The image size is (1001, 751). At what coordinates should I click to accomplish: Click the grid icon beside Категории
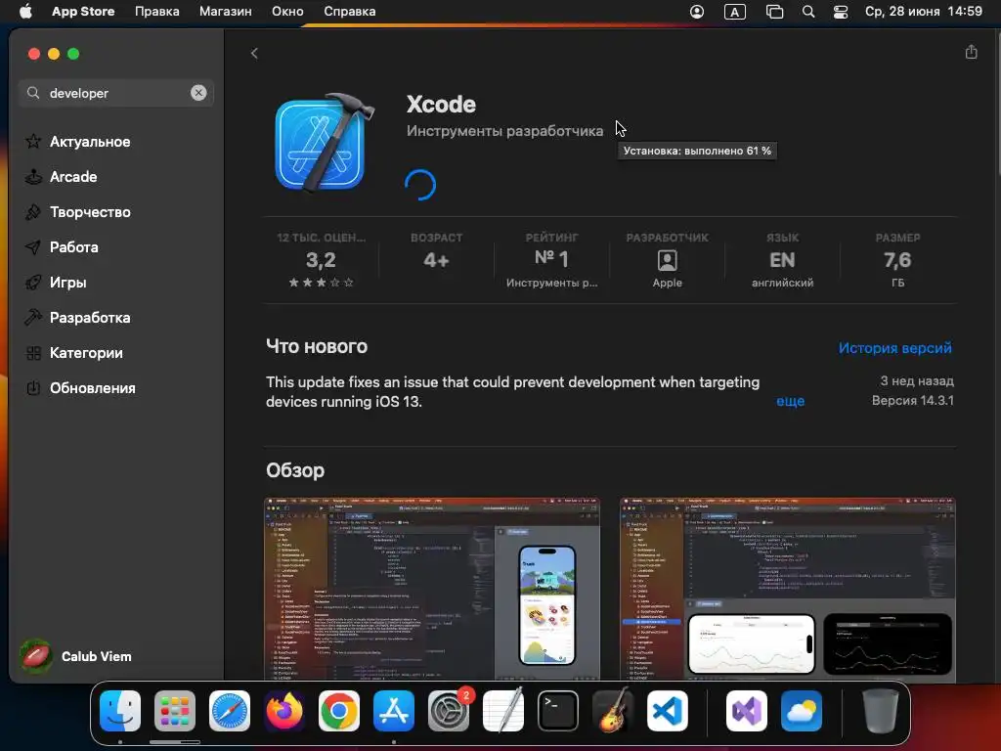point(33,352)
